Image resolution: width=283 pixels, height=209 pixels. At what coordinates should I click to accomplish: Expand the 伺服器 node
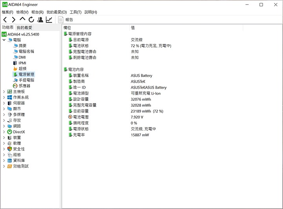point(4,103)
